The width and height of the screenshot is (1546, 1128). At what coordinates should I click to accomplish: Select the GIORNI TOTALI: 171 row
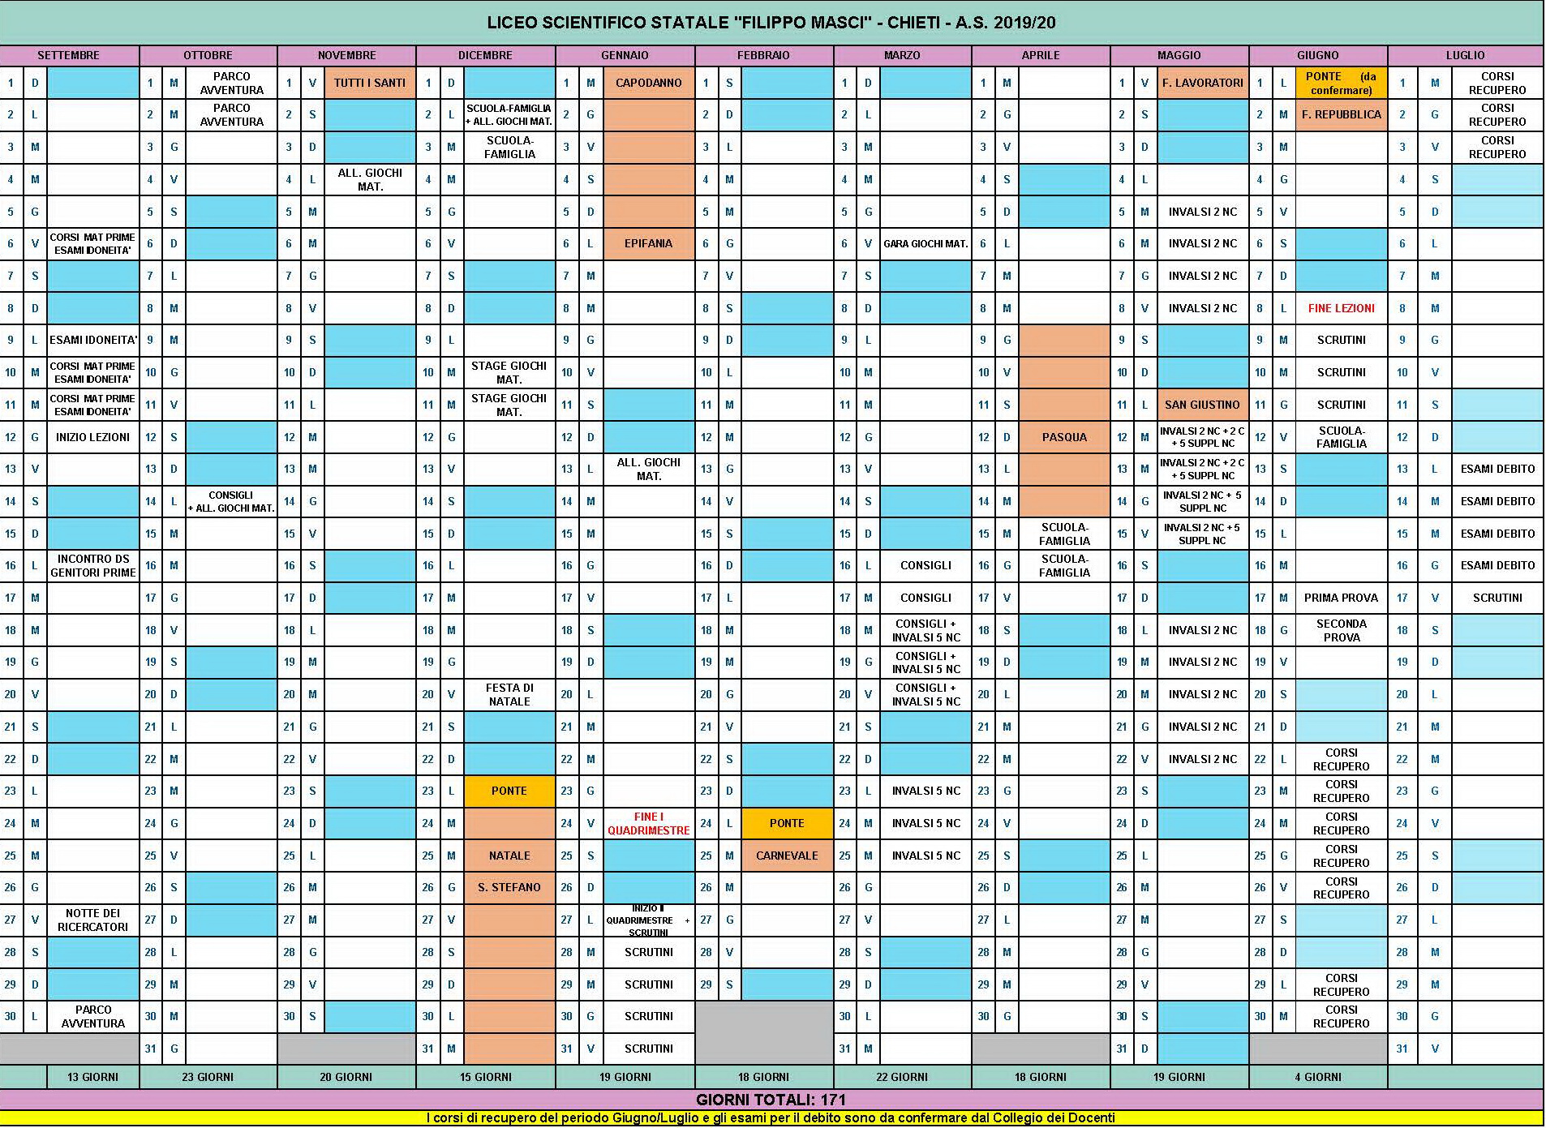pyautogui.click(x=771, y=1100)
